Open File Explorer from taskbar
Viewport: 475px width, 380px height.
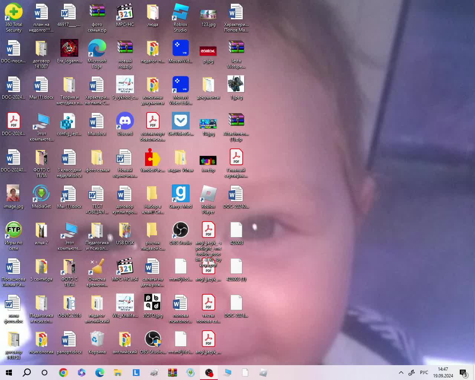(118, 373)
